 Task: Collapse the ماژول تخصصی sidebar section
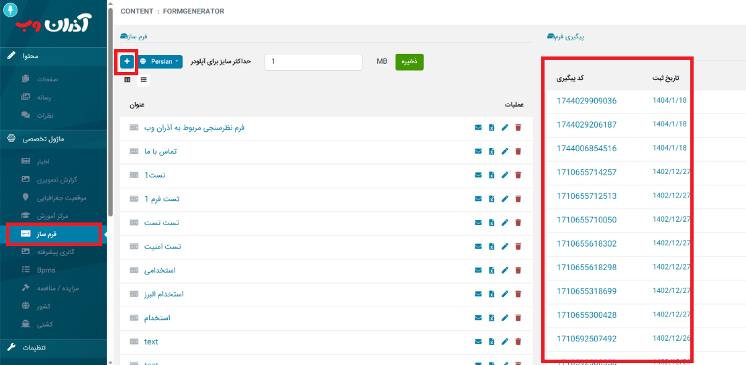click(x=52, y=138)
